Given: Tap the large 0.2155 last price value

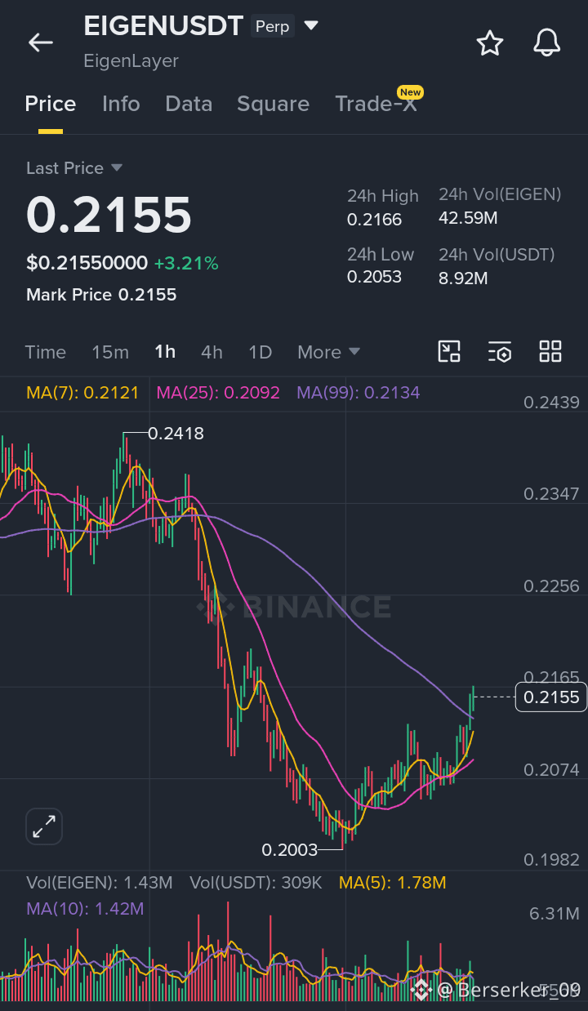Looking at the screenshot, I should point(109,215).
